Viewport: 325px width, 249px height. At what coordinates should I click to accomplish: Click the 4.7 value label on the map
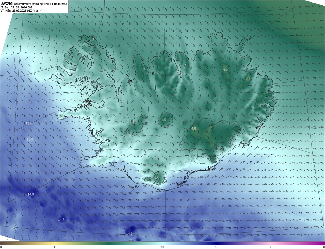pos(146,69)
